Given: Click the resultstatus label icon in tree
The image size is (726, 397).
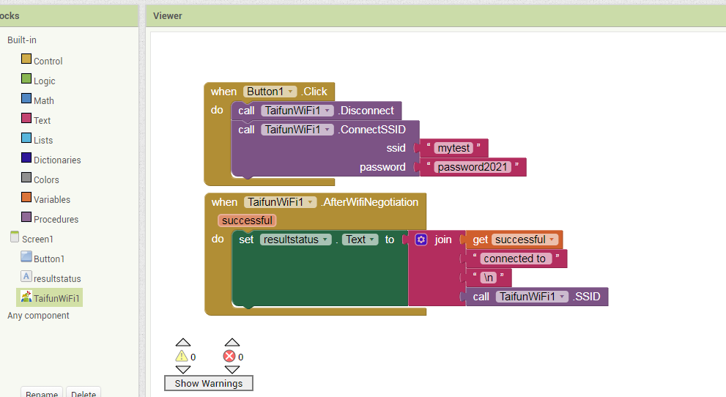Looking at the screenshot, I should (x=26, y=277).
